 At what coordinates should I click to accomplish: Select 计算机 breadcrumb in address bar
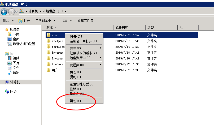coord(33,11)
